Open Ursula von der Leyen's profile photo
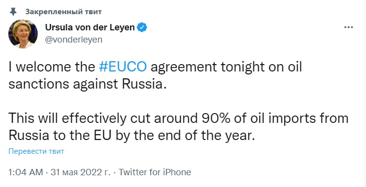Screen dimensions: 366x187 23,34
